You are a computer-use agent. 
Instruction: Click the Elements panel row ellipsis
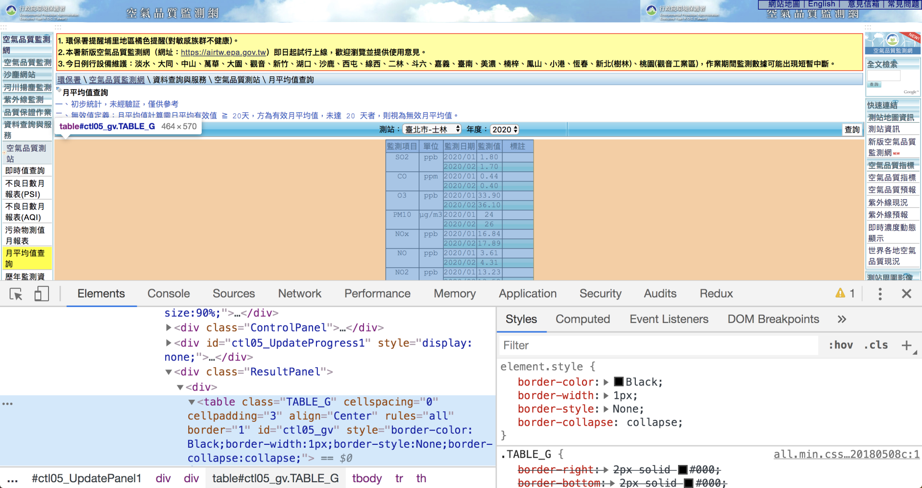7,404
